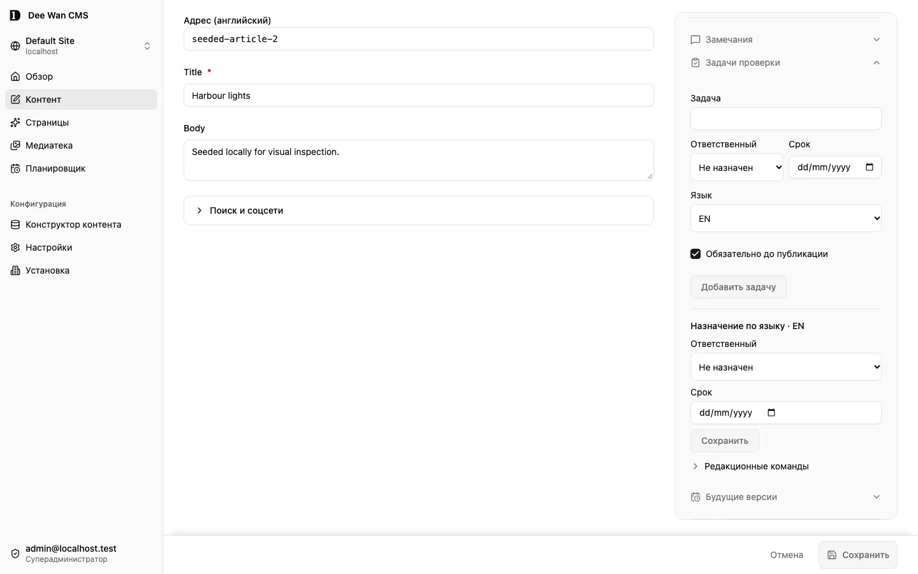
Task: Open the Язык dropdown showing EN
Action: (x=786, y=218)
